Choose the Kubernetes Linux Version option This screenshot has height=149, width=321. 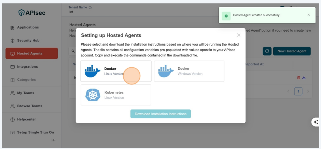[x=116, y=95]
